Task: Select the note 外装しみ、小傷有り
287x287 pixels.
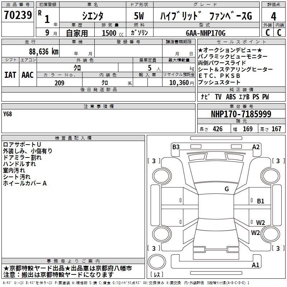Action: (28, 151)
